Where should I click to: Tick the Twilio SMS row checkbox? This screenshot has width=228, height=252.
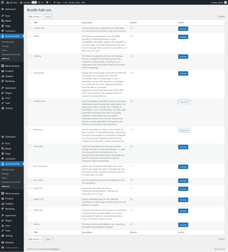[30, 210]
